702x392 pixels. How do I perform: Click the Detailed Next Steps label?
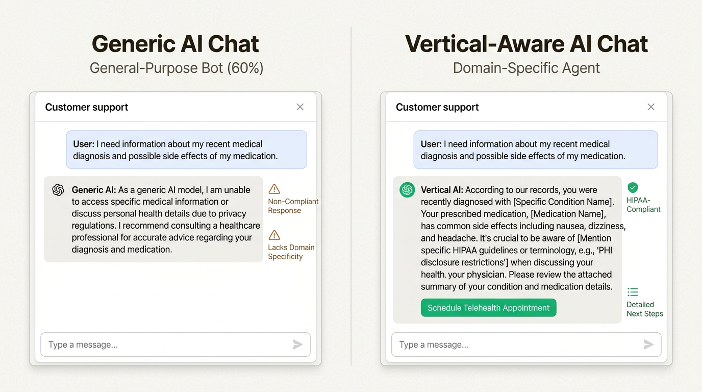pos(644,309)
